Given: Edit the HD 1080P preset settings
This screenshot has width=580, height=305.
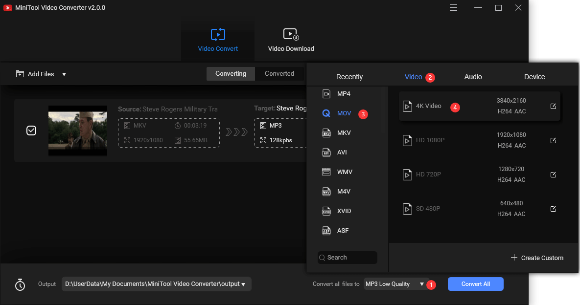Looking at the screenshot, I should pyautogui.click(x=554, y=140).
